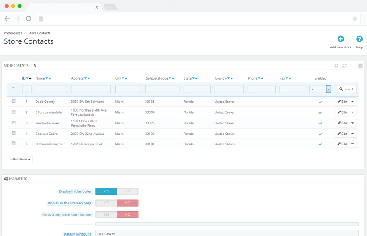The image size is (367, 236).
Task: Open the Help question mark icon
Action: pos(359,39)
